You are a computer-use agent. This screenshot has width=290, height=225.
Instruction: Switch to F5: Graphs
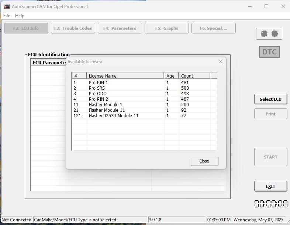[x=167, y=28]
